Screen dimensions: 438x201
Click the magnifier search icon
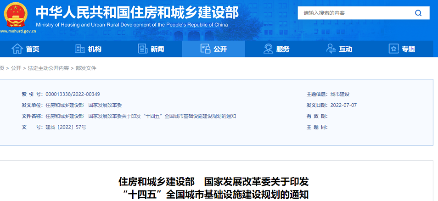[418, 13]
